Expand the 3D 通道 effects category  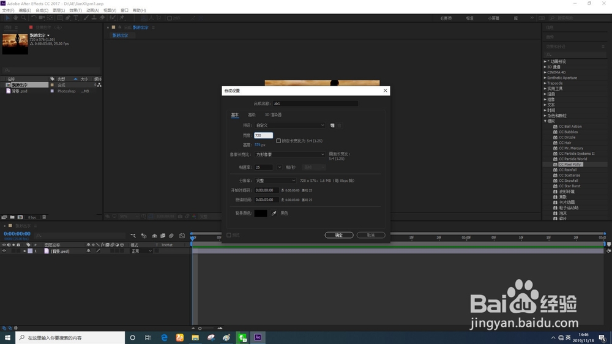pos(545,67)
